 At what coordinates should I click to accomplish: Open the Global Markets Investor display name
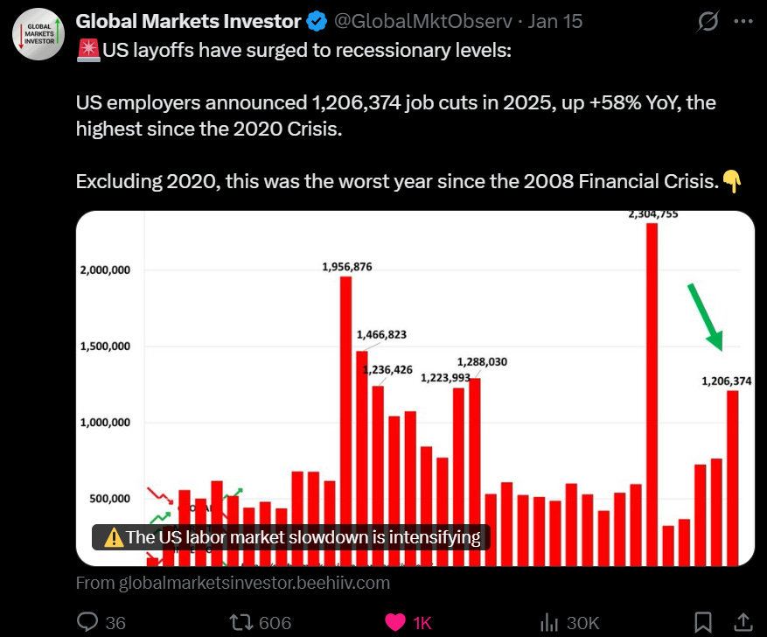[x=188, y=22]
